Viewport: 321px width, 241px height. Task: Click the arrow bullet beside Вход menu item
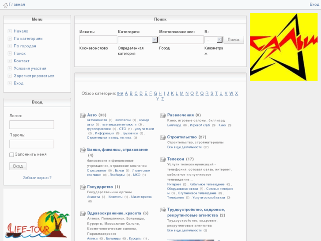pos(10,83)
